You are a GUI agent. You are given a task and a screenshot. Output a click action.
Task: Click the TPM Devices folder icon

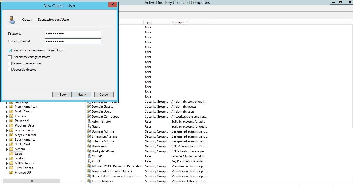coord(11,168)
